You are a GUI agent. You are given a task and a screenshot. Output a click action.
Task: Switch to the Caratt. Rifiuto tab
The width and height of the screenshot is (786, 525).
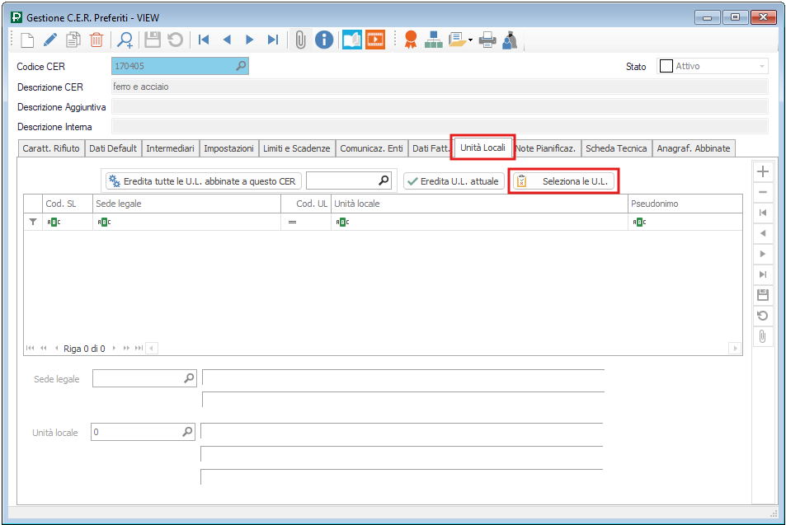[51, 148]
